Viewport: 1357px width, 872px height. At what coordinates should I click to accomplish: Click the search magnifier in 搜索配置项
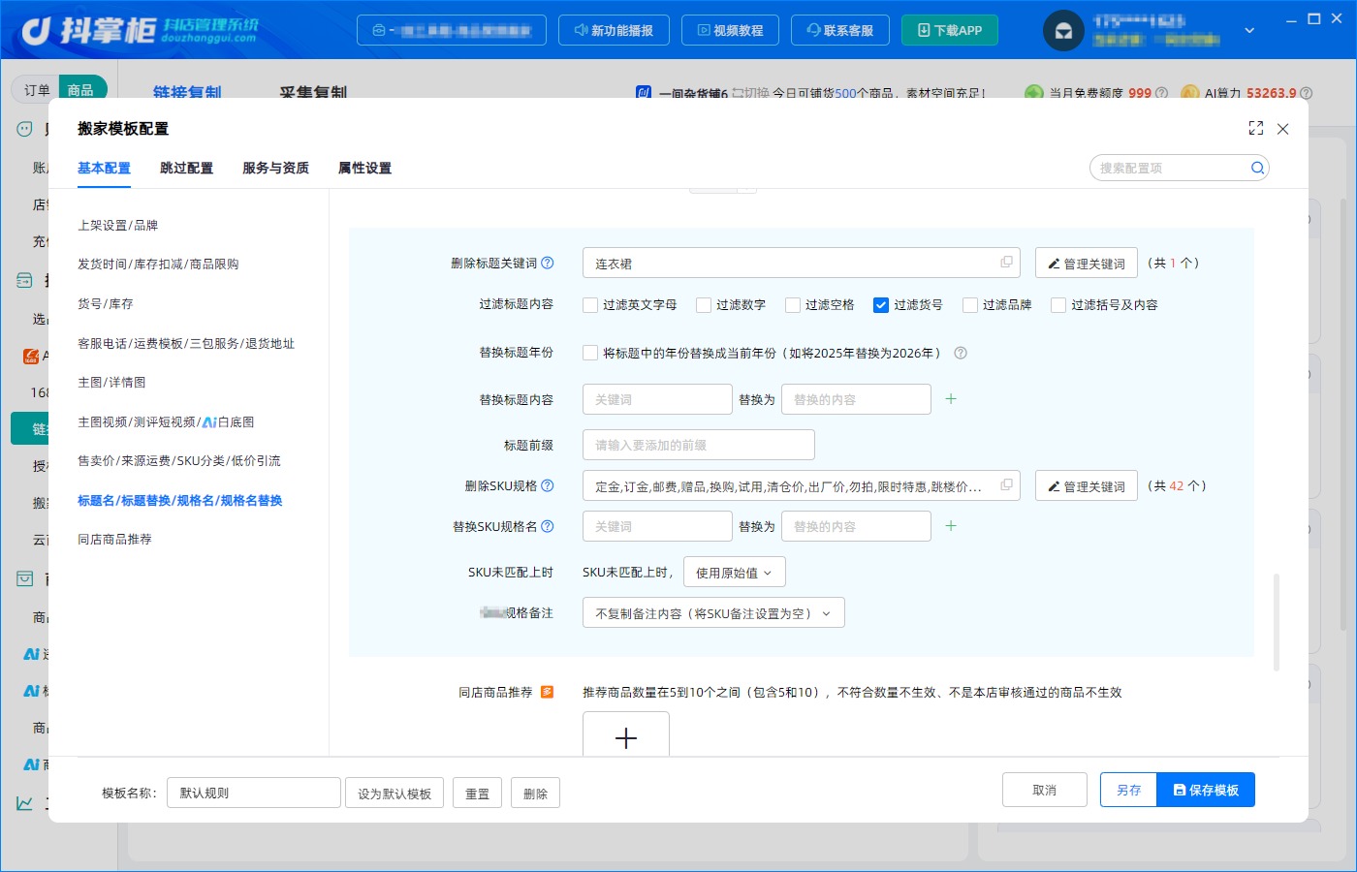[x=1257, y=168]
